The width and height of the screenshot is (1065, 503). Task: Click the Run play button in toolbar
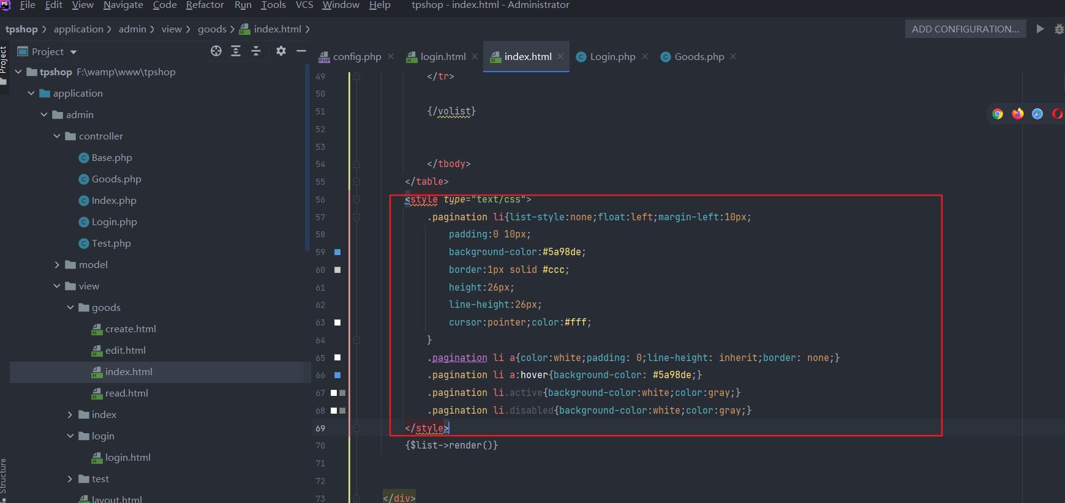(1040, 29)
